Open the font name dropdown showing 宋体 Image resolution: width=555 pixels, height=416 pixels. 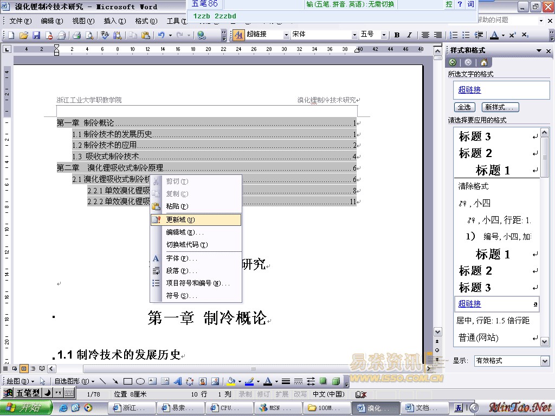point(354,35)
